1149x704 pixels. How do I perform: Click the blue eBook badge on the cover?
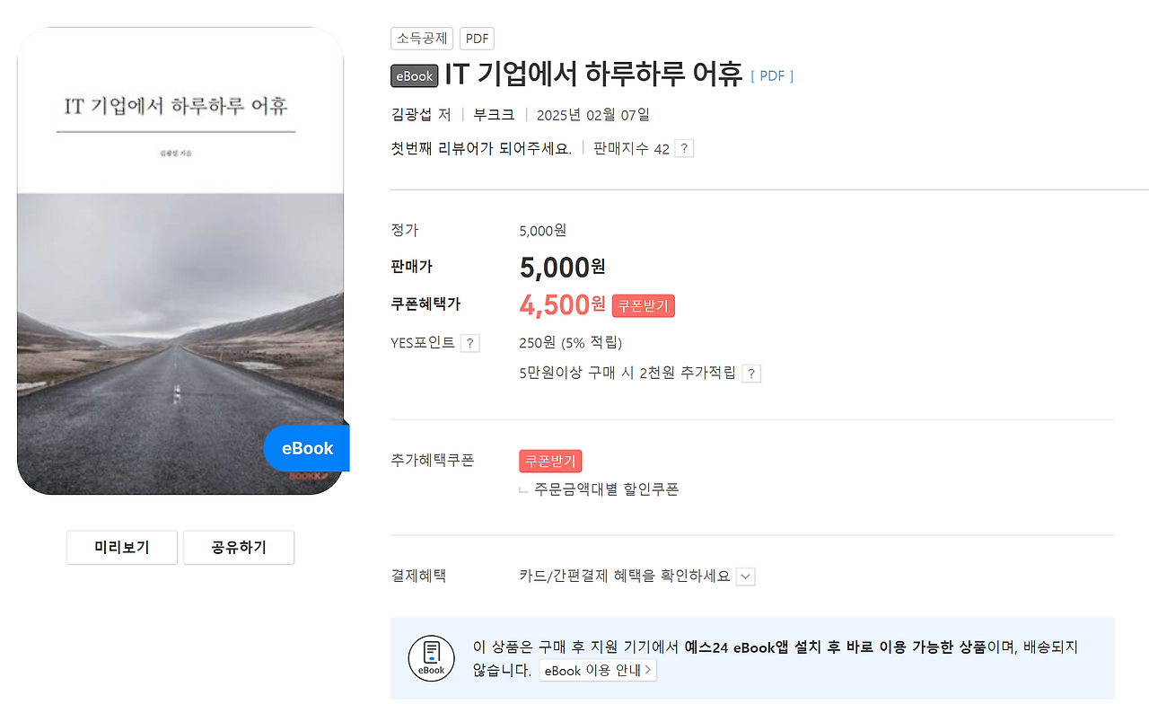click(306, 447)
